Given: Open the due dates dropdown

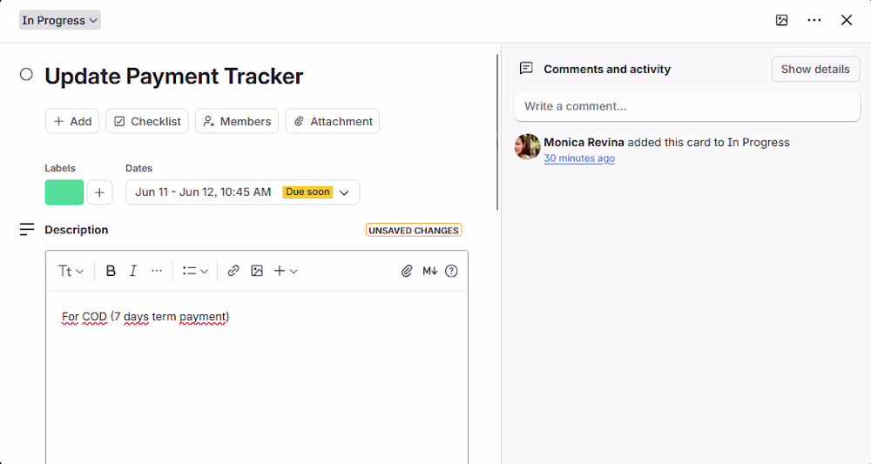Looking at the screenshot, I should point(243,192).
